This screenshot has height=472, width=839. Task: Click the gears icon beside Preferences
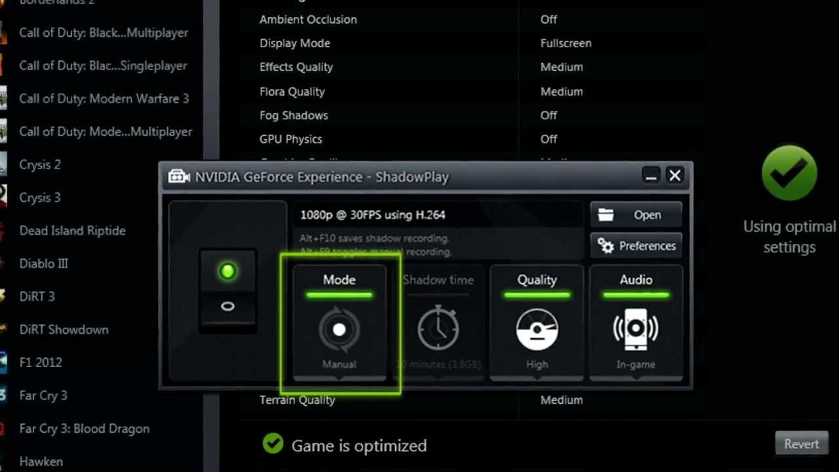click(605, 245)
